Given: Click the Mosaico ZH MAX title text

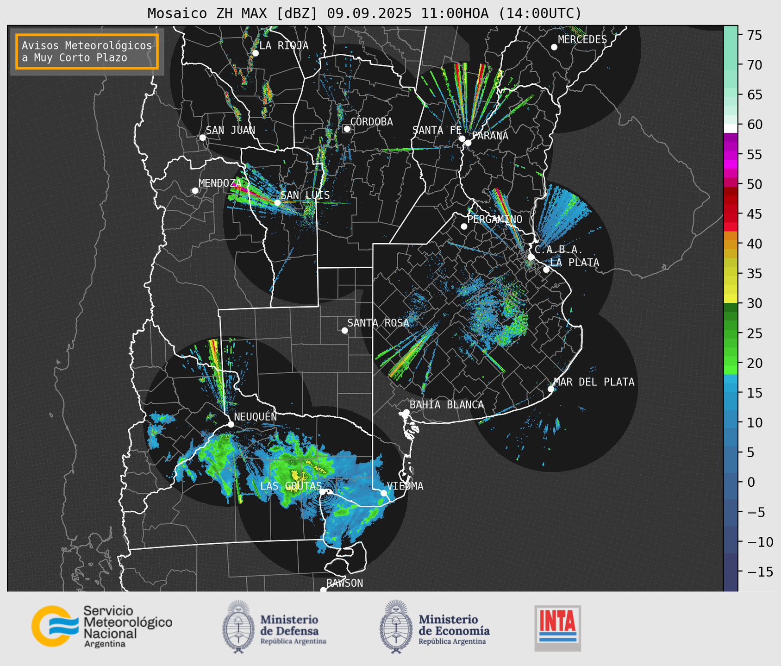Looking at the screenshot, I should tap(364, 13).
